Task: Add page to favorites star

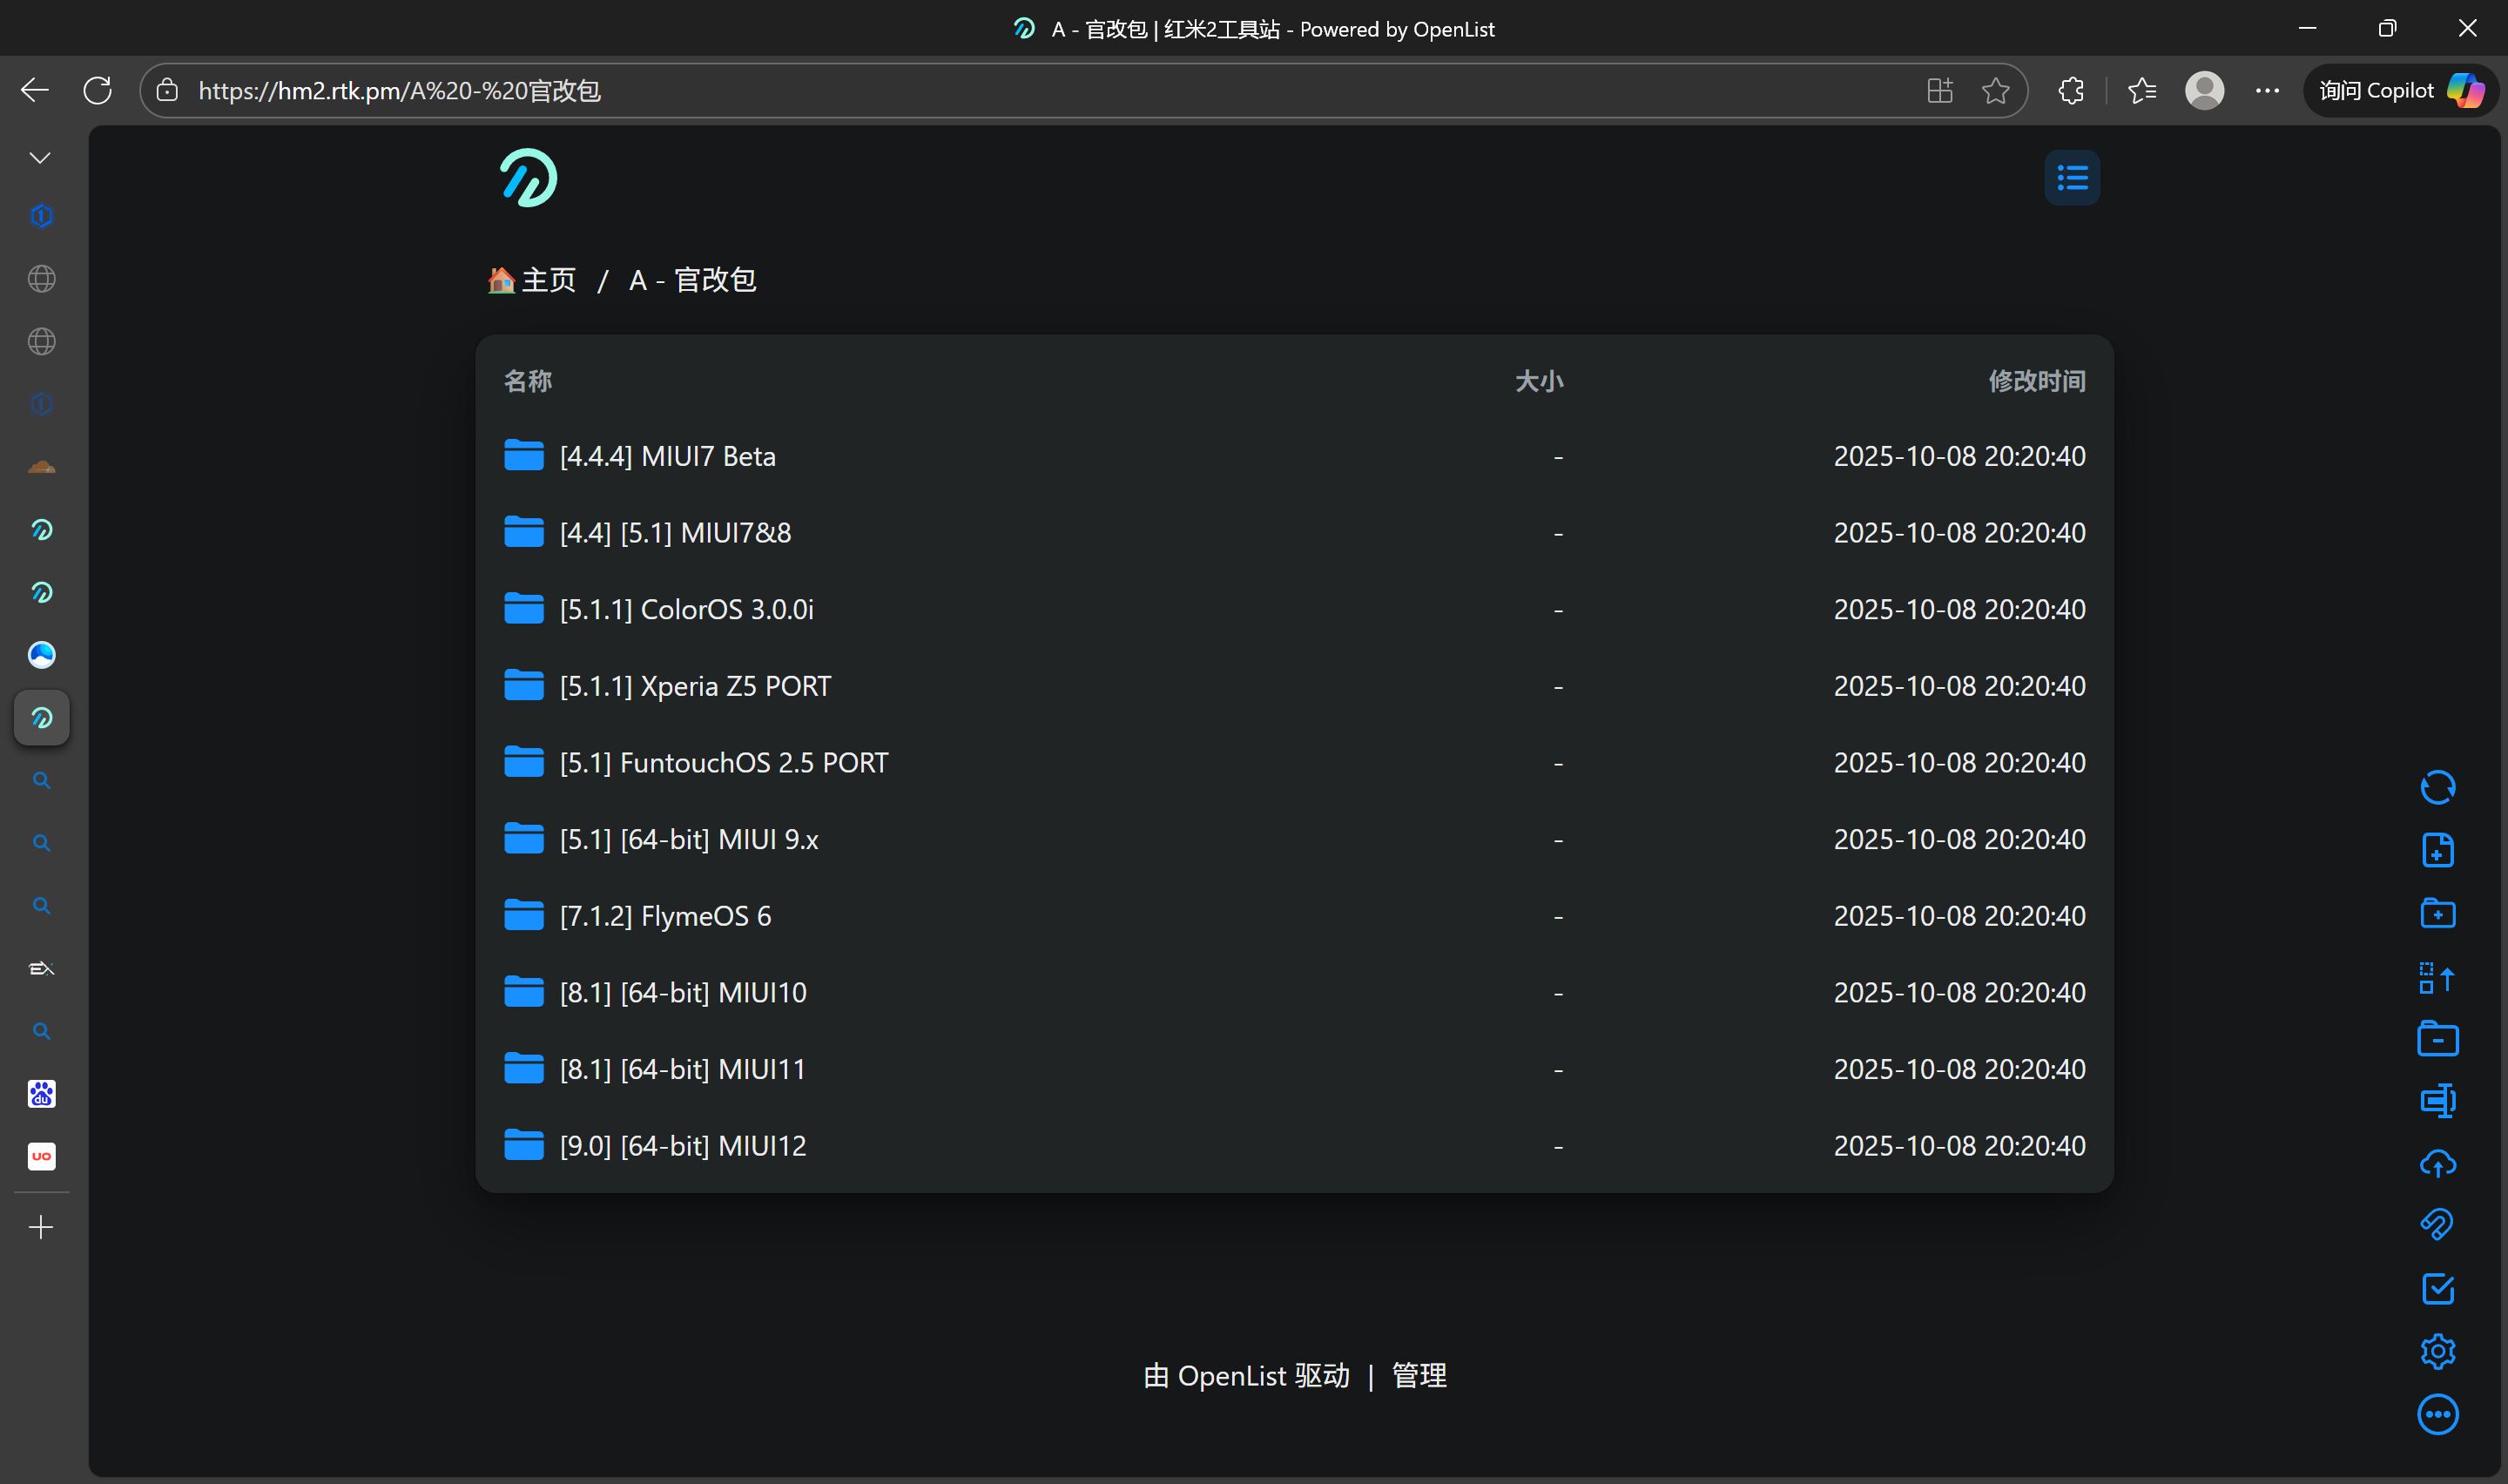Action: [x=1995, y=91]
